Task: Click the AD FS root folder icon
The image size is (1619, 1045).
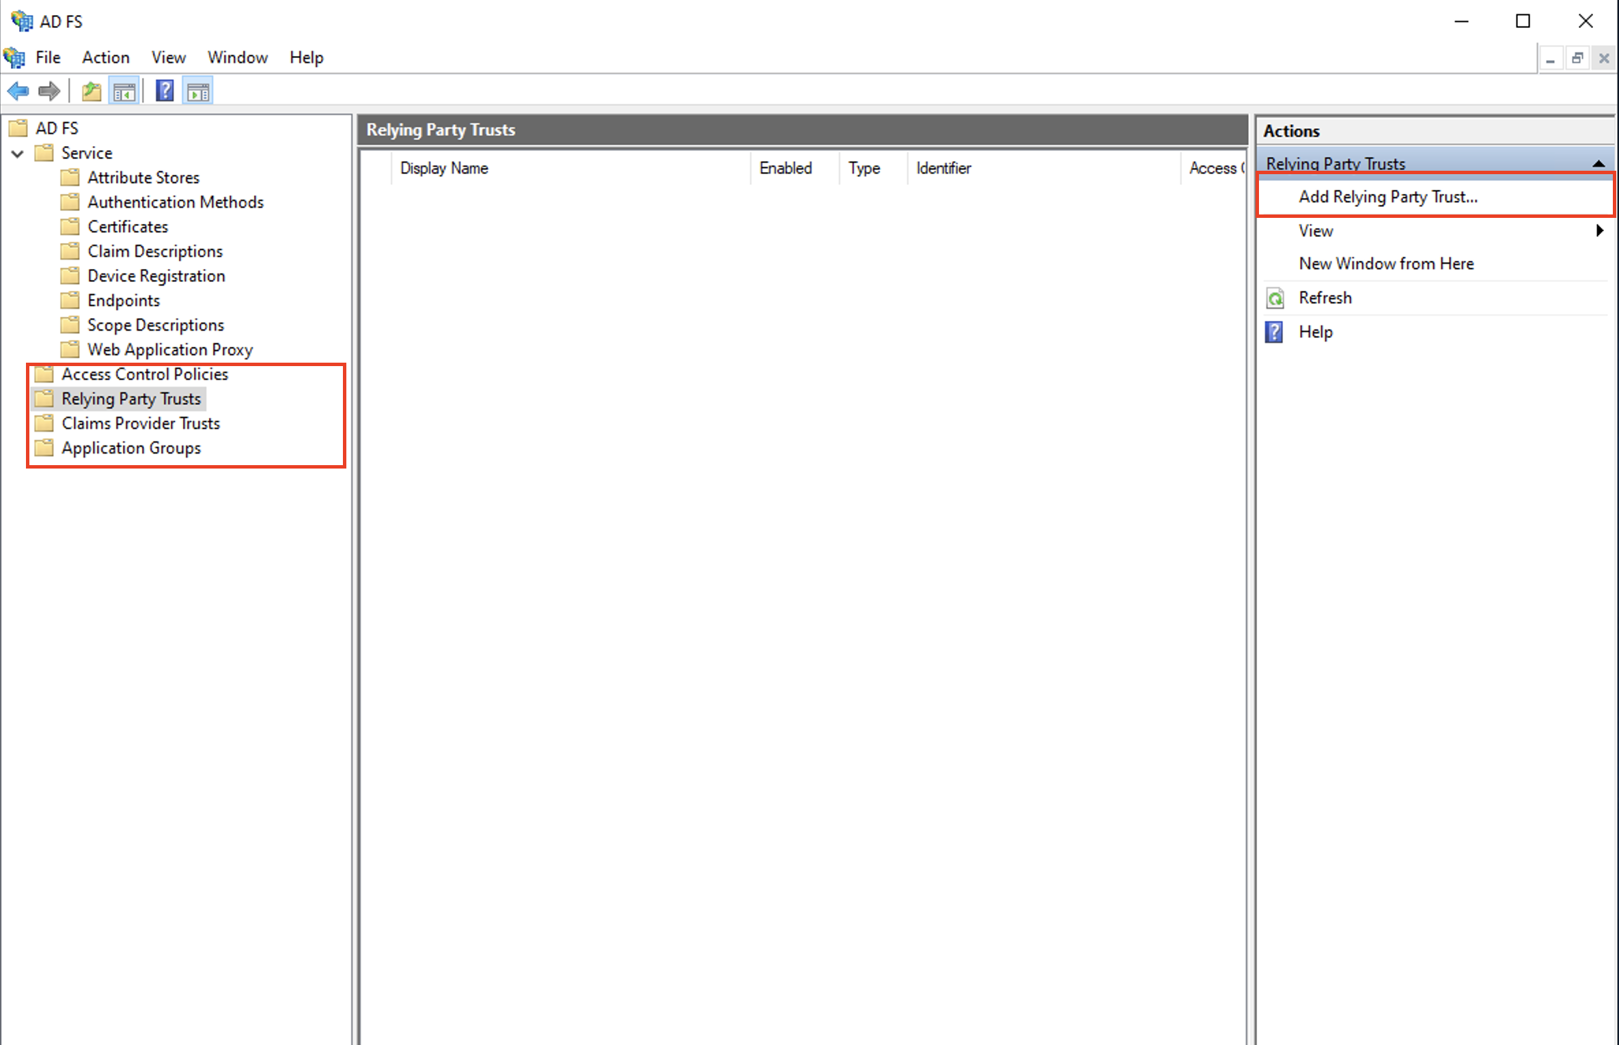Action: pos(18,128)
